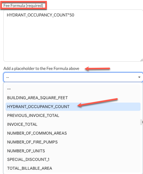Click the formula text HYDRANT_OCCUPANCY_COUNT*50
The width and height of the screenshot is (143, 174).
(x=40, y=15)
